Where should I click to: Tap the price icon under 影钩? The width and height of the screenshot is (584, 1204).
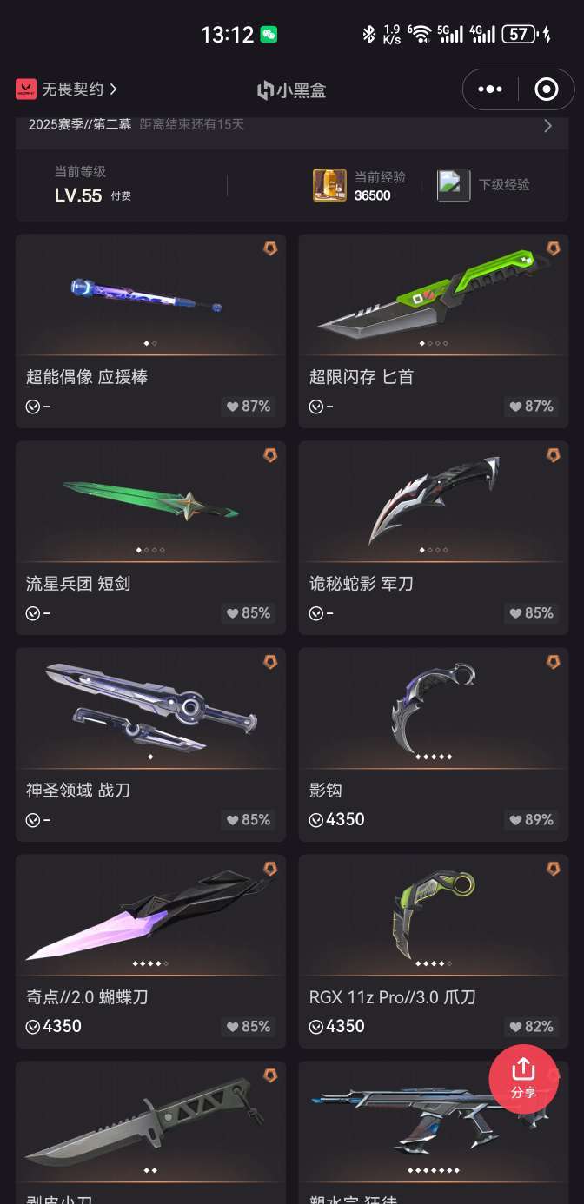[316, 820]
